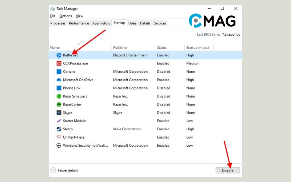Select the Razer Synapse 3 icon

[59, 96]
